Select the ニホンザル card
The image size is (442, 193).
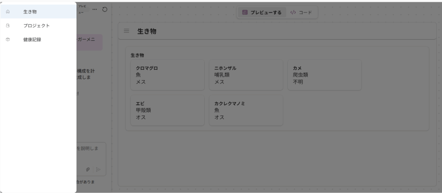coord(246,75)
